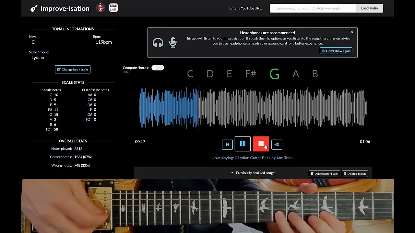Screen dimensions: 415x233
Task: Pause the backing track playback
Action: tap(243, 144)
